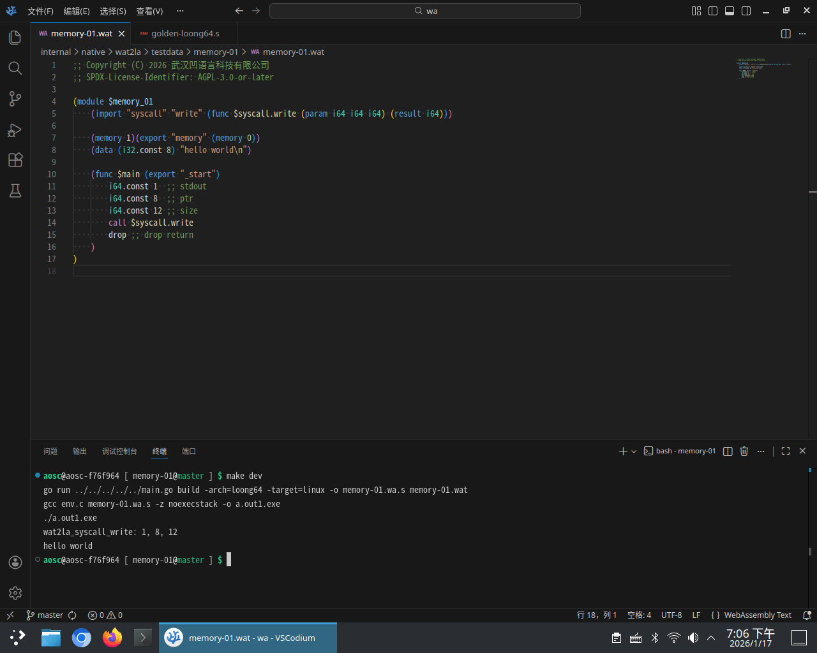The height and width of the screenshot is (653, 817).
Task: Kill terminal with the trash icon
Action: 744,451
